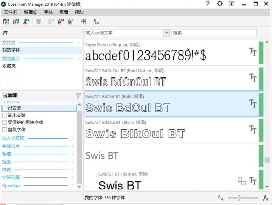The height and width of the screenshot is (205, 272).
Task: Click the font family squares icon on Swis721 BT Roman
Action: [242, 181]
